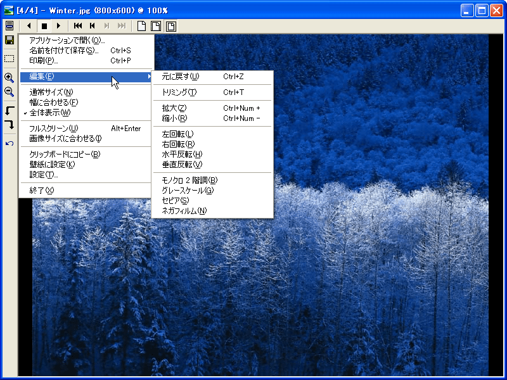
Task: Rotate image left with sidebar arrow icon
Action: coord(9,111)
